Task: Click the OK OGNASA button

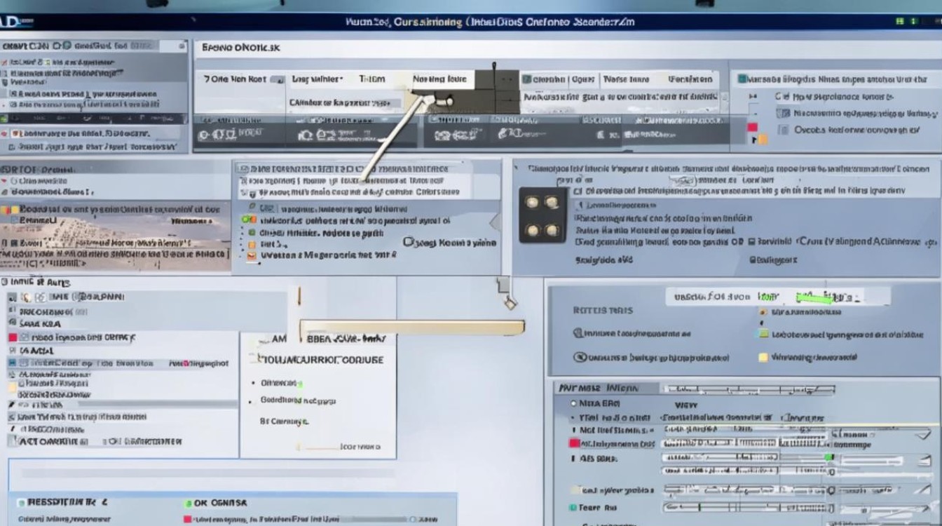Action: tap(220, 503)
